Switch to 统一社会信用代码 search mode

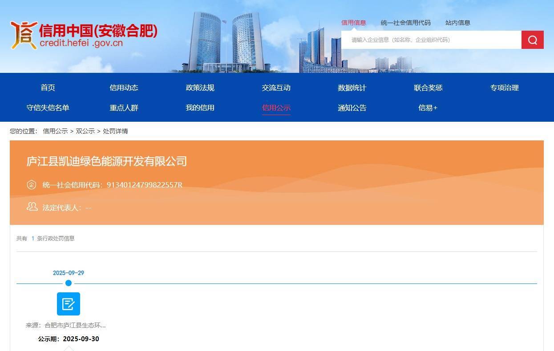pyautogui.click(x=404, y=23)
